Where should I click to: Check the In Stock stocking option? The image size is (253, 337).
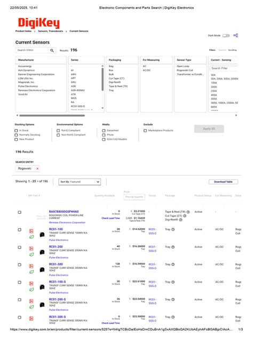[x=16, y=131]
